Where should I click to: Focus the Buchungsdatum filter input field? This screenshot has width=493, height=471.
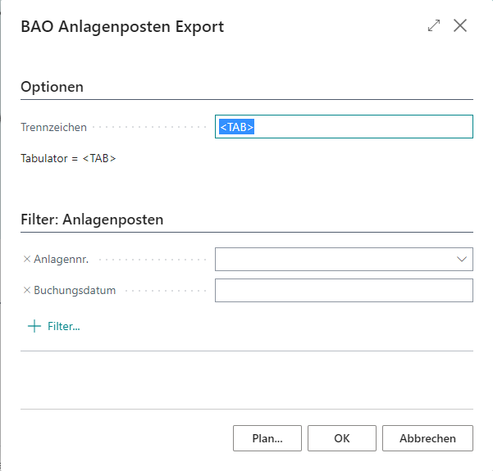[x=344, y=290]
